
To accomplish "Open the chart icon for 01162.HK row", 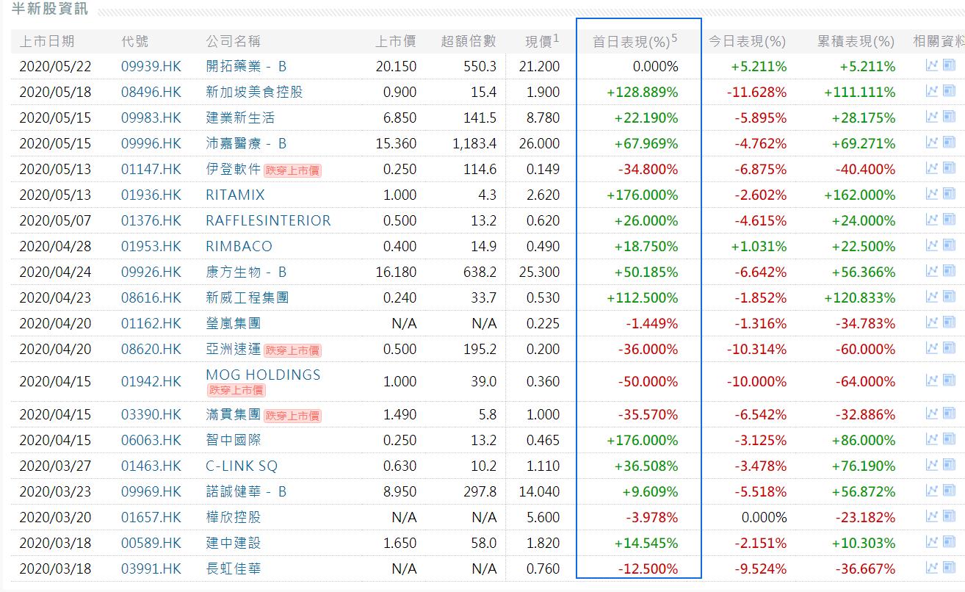I will (932, 322).
